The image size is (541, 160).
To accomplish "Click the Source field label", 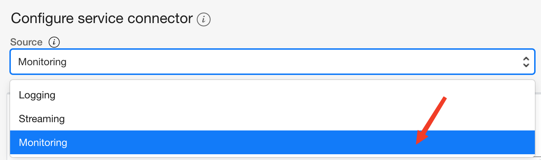I will pos(26,42).
